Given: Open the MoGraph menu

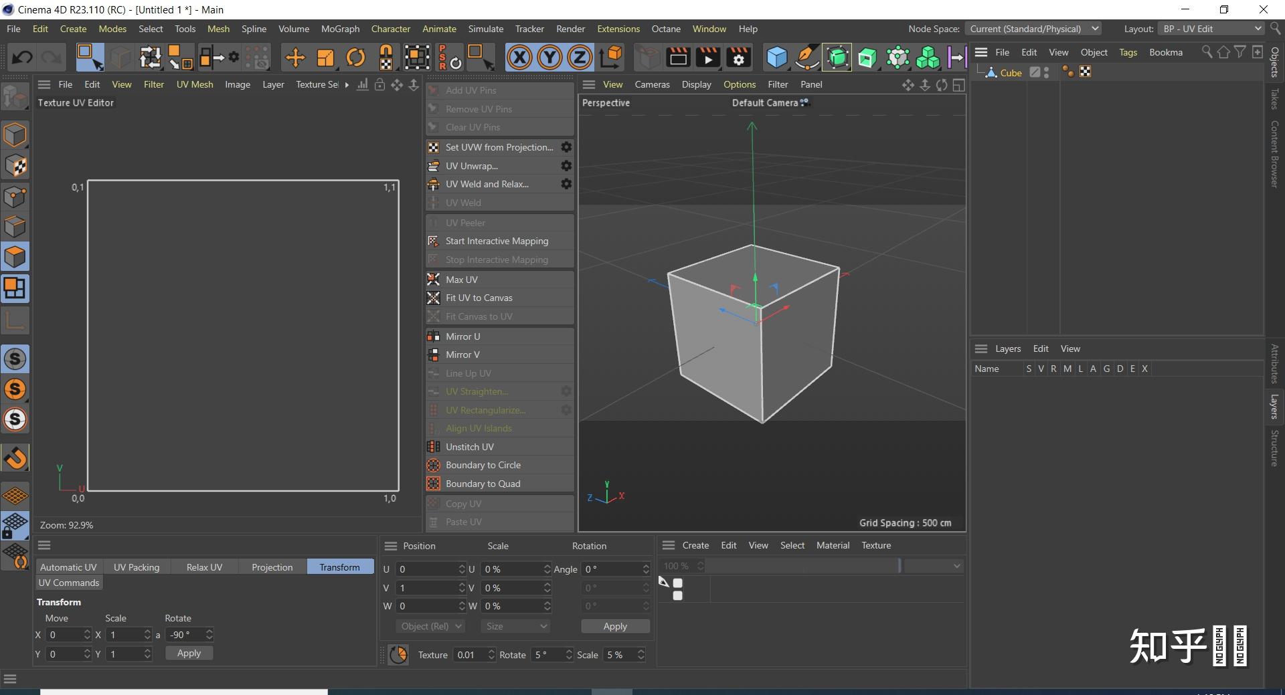Looking at the screenshot, I should (340, 29).
